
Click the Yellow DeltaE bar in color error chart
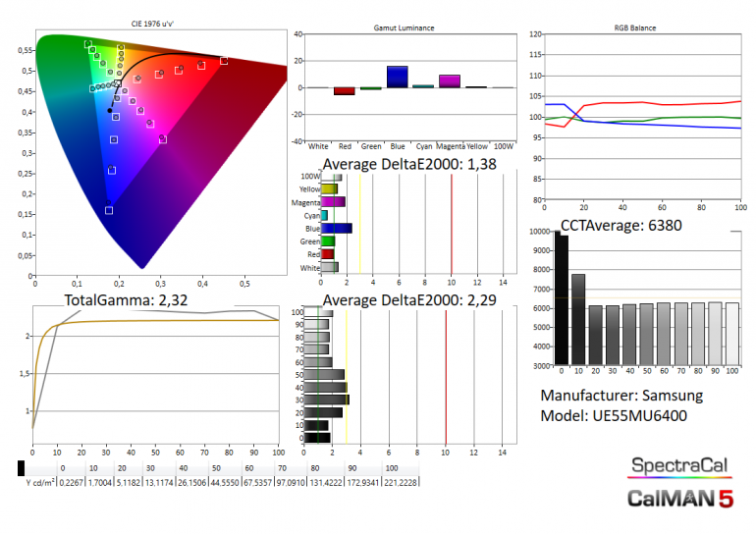tap(329, 188)
